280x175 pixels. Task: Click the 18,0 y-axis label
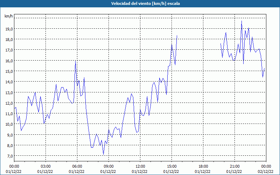coord(9,40)
